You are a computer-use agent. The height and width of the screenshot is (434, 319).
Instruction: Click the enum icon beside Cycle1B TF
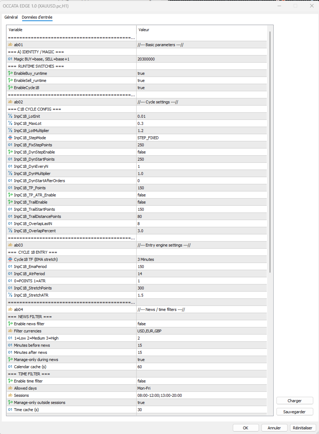tap(10, 259)
